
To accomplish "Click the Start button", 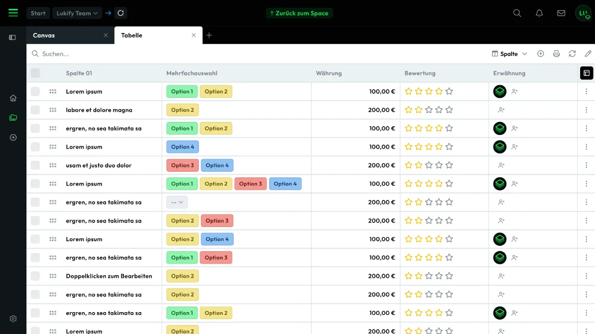I will (38, 13).
